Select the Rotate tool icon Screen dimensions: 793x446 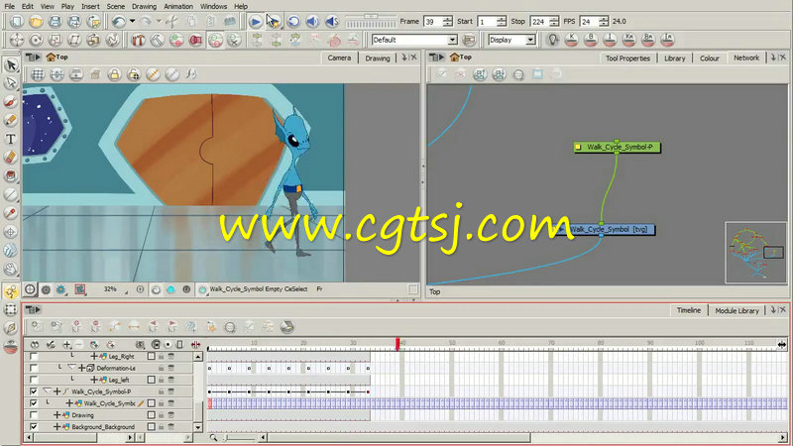click(36, 40)
